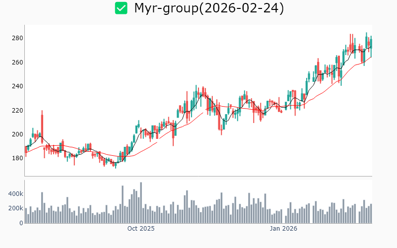Select the Jan 2026 date axis label
Screen dimensions: 397x248
(283, 229)
